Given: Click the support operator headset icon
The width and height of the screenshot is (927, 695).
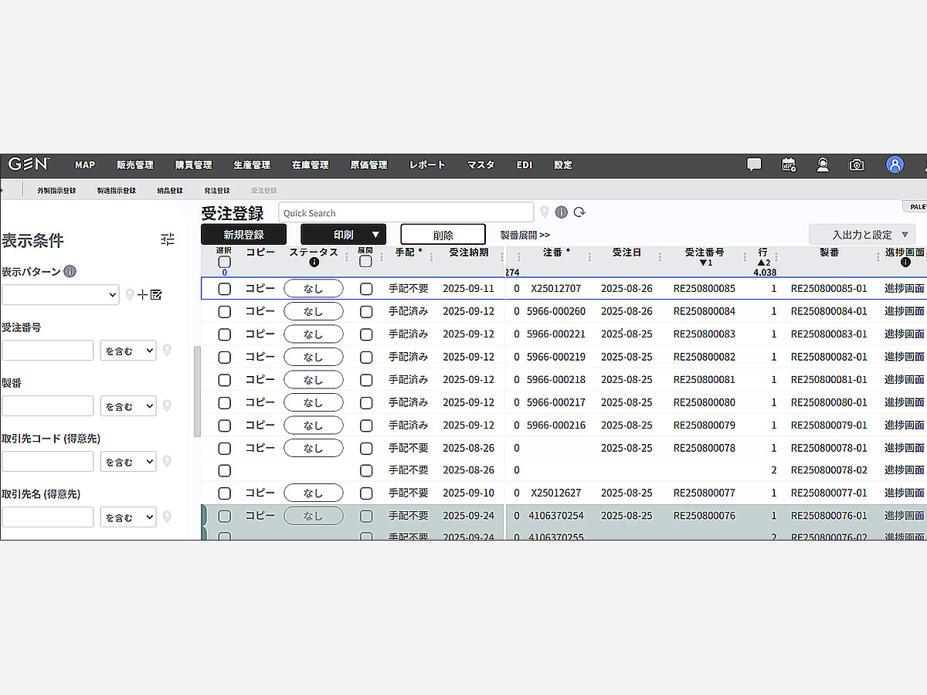Looking at the screenshot, I should [823, 164].
